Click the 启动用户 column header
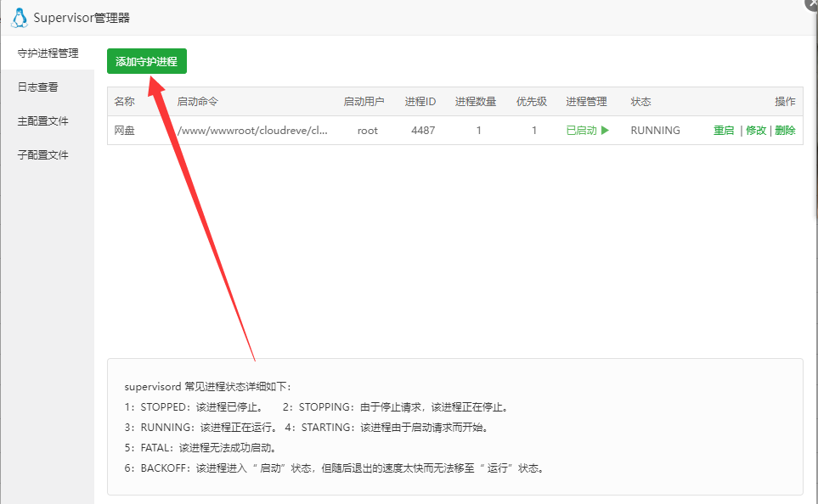Image resolution: width=818 pixels, height=504 pixels. click(x=364, y=102)
